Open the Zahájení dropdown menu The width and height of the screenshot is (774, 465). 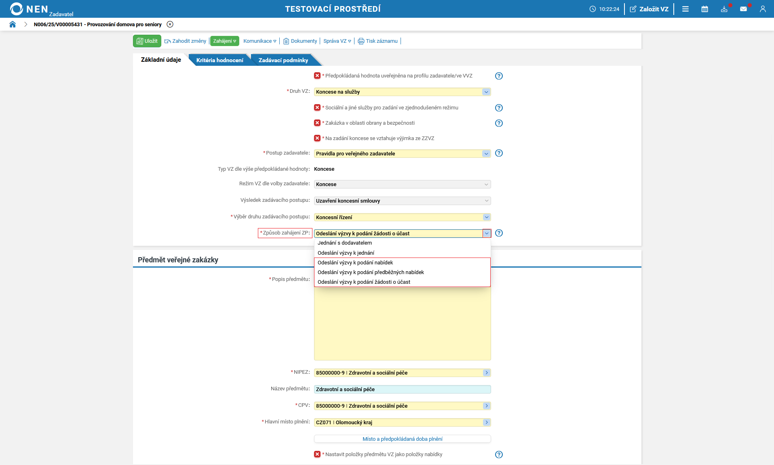[x=225, y=41]
